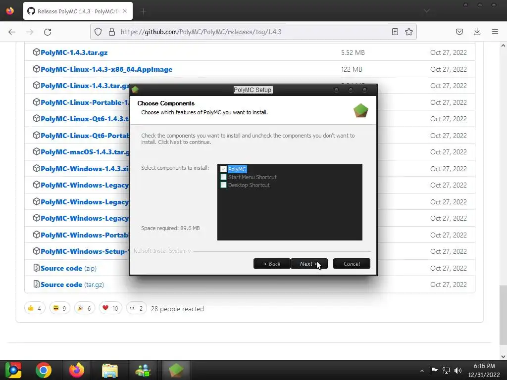Open the users app icon in taskbar
The image size is (507, 380).
click(x=143, y=370)
